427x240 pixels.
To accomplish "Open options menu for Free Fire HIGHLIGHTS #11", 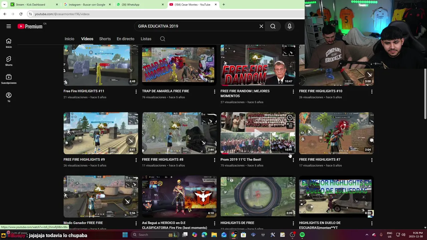I will 136,91.
